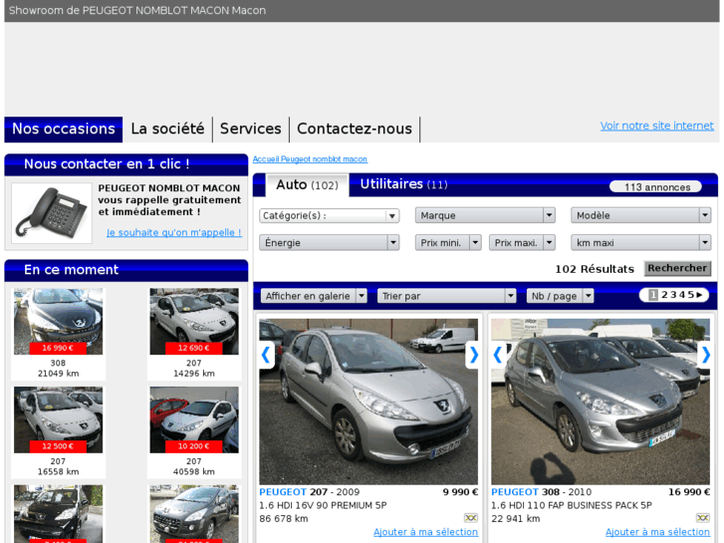This screenshot has width=724, height=543.
Task: Open the Modèle dropdown
Action: 641,215
